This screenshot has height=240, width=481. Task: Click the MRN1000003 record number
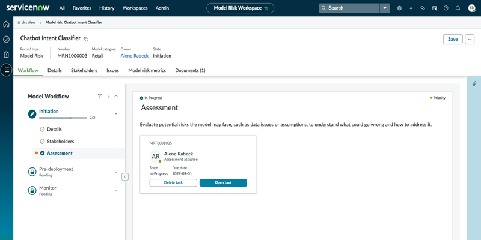(72, 56)
